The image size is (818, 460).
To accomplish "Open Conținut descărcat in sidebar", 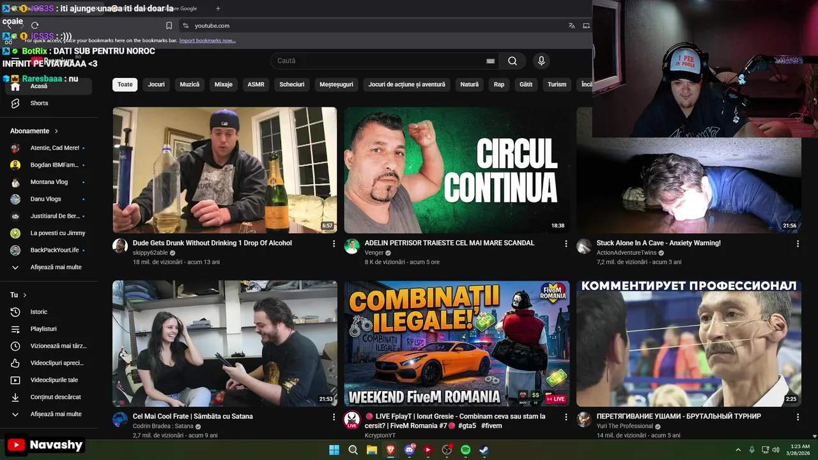I will click(x=49, y=397).
